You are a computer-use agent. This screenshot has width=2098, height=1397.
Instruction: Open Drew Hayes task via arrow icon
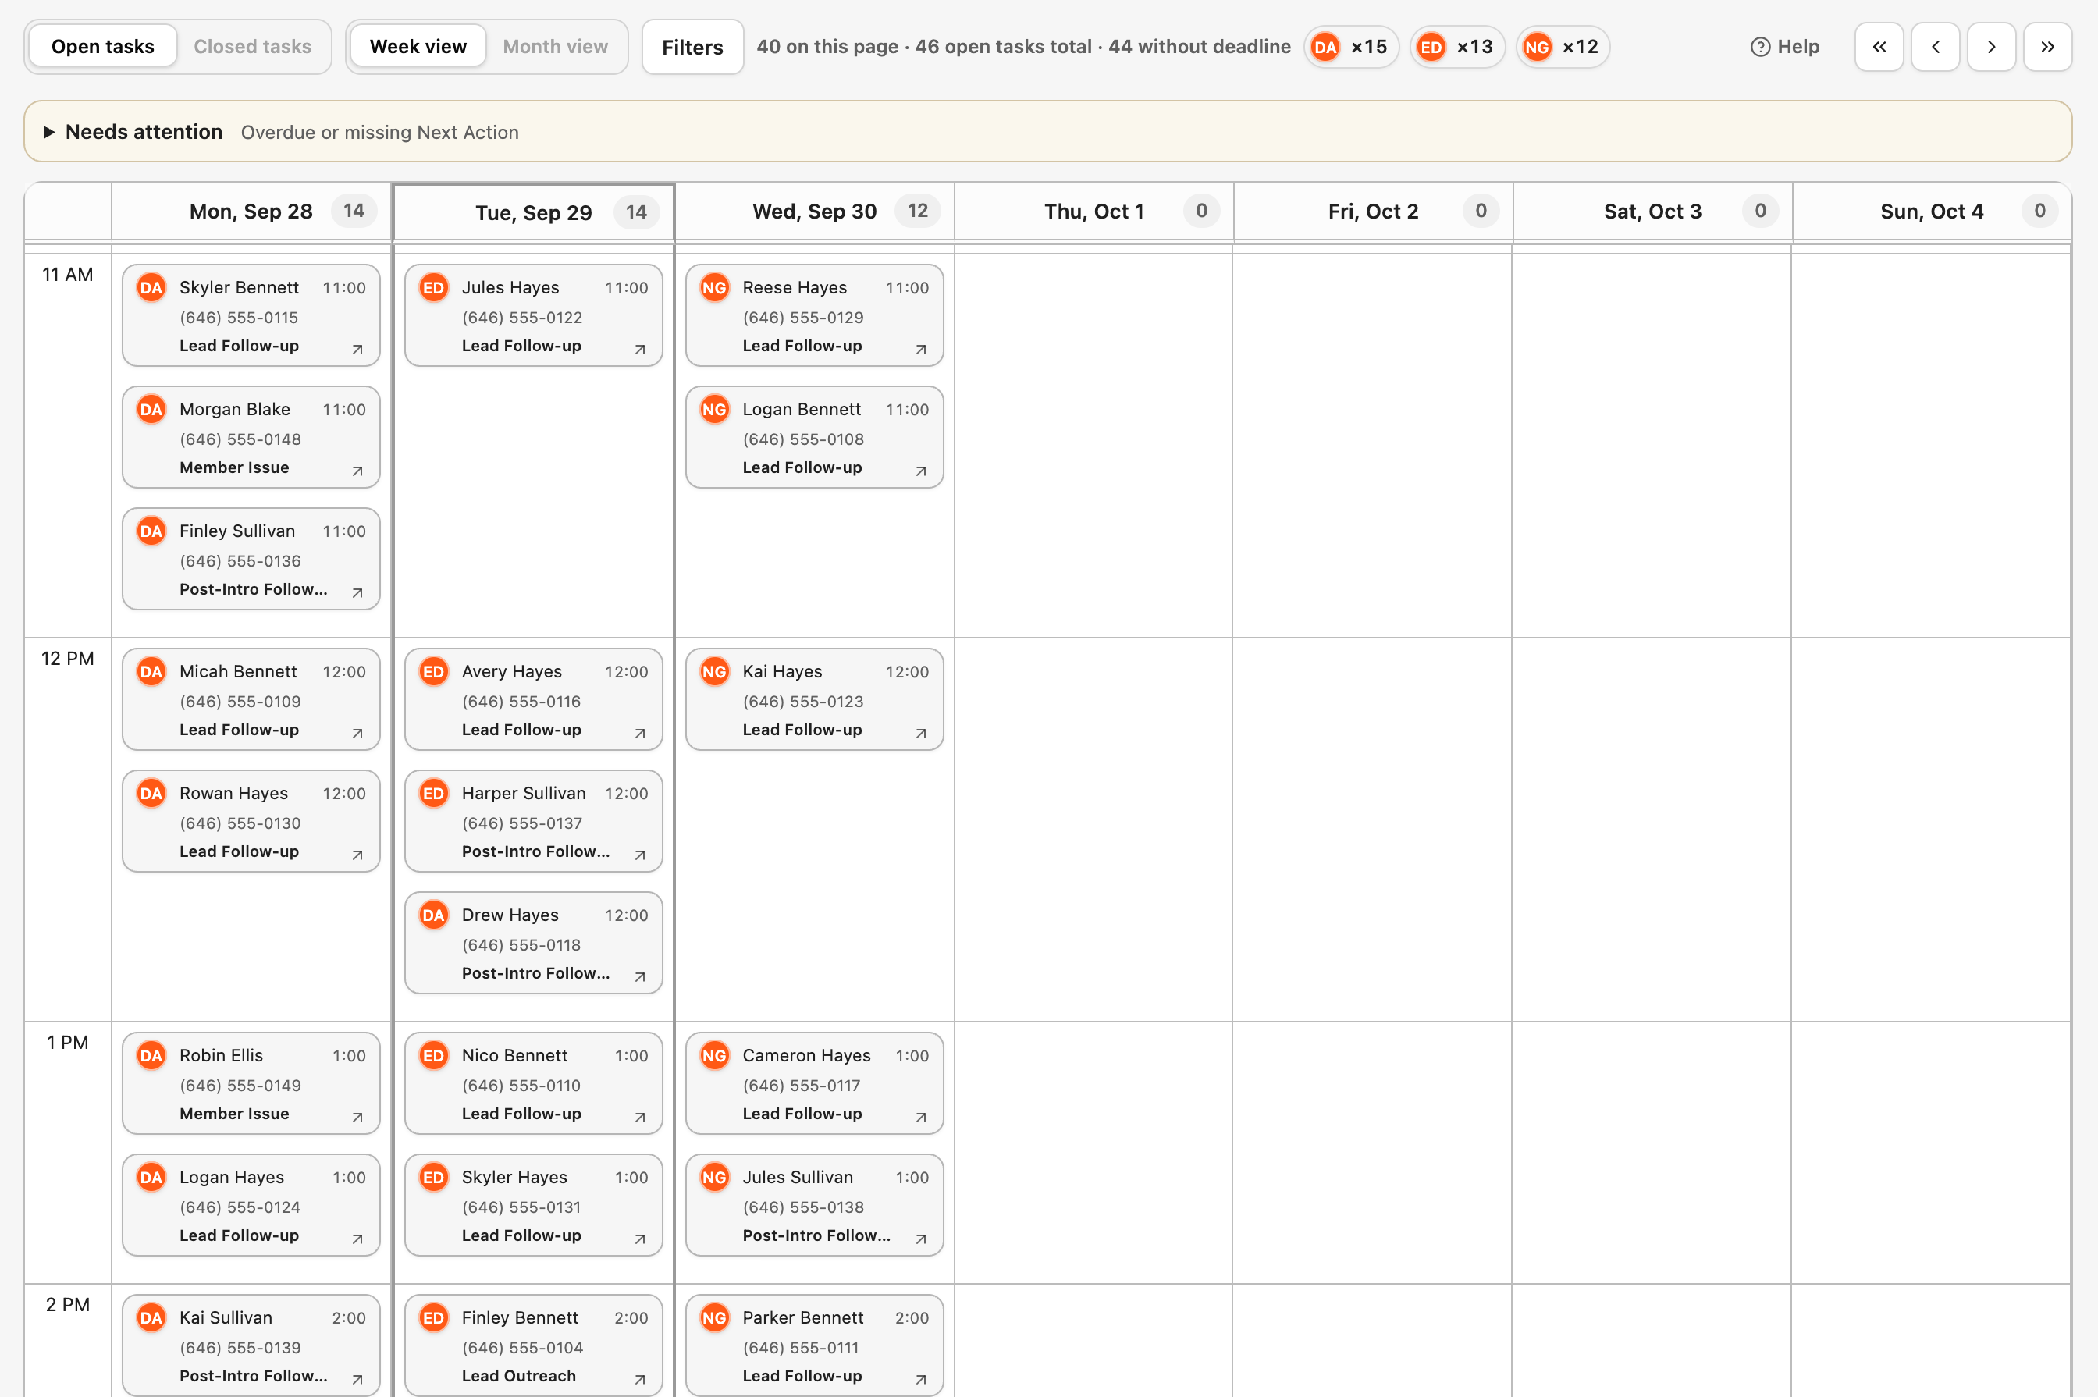click(640, 976)
